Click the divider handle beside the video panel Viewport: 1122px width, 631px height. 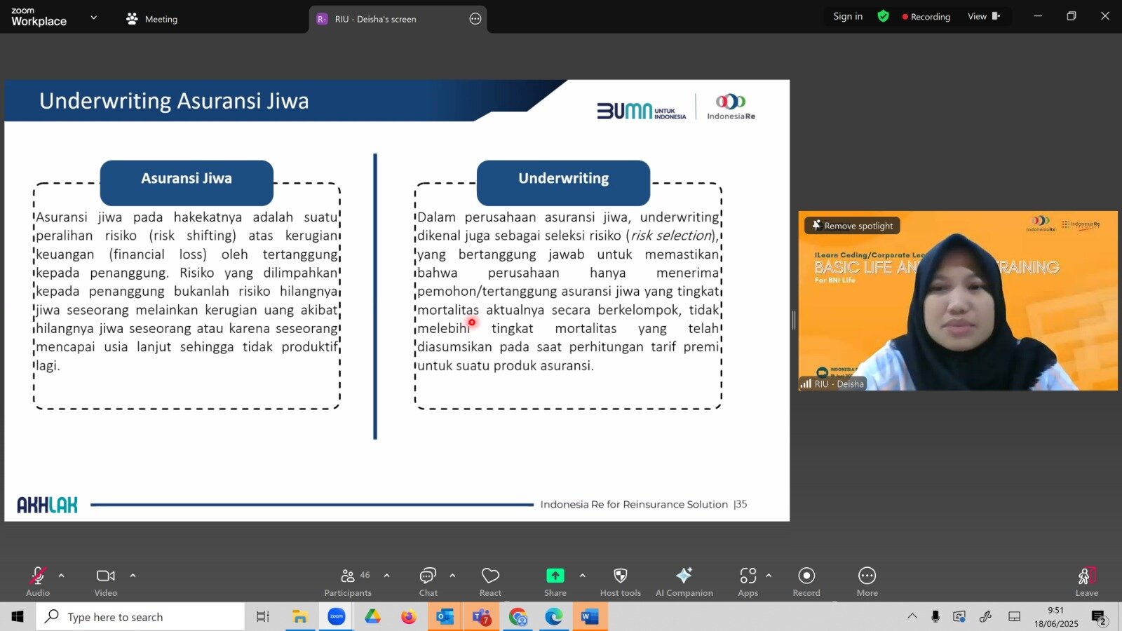click(794, 320)
